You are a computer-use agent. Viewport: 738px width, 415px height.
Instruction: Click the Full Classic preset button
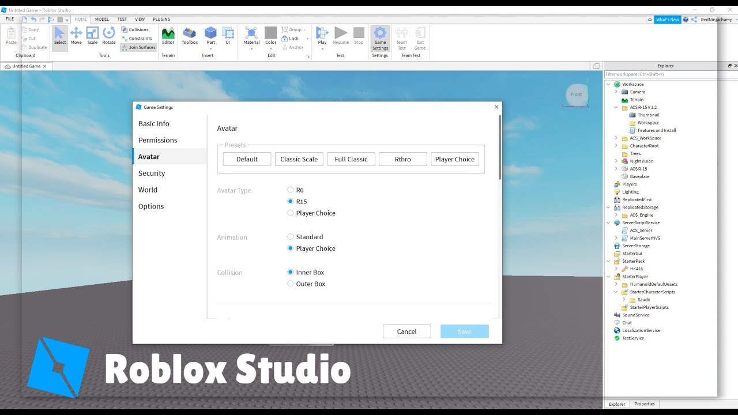point(351,159)
